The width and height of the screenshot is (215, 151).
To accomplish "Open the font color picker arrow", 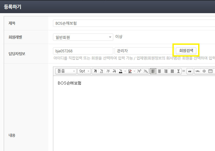I will click(x=125, y=71).
